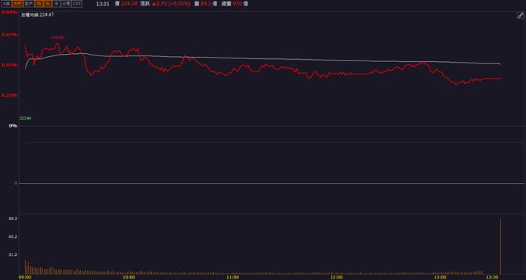This screenshot has height=280, width=526.
Task: Click the link icon at the chart's top-right
Action: [x=520, y=15]
